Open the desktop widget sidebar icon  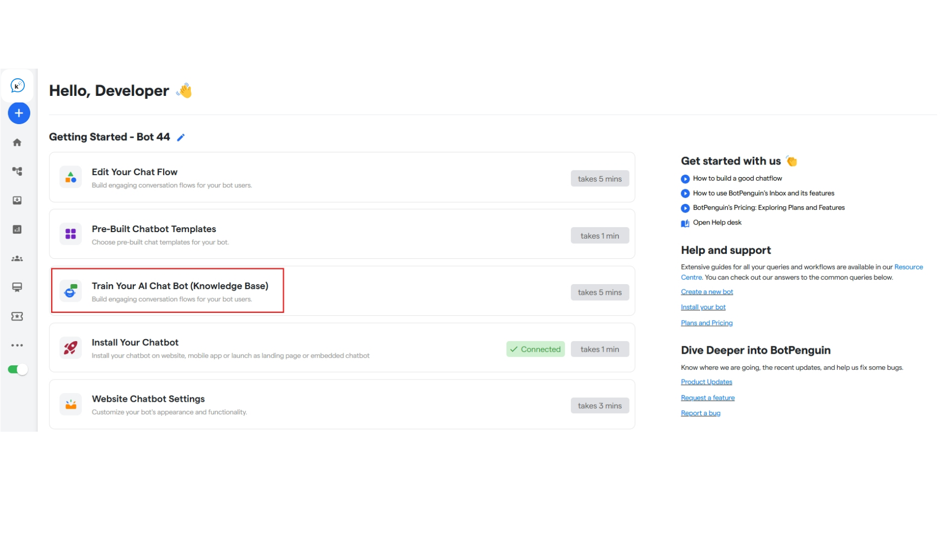[17, 287]
